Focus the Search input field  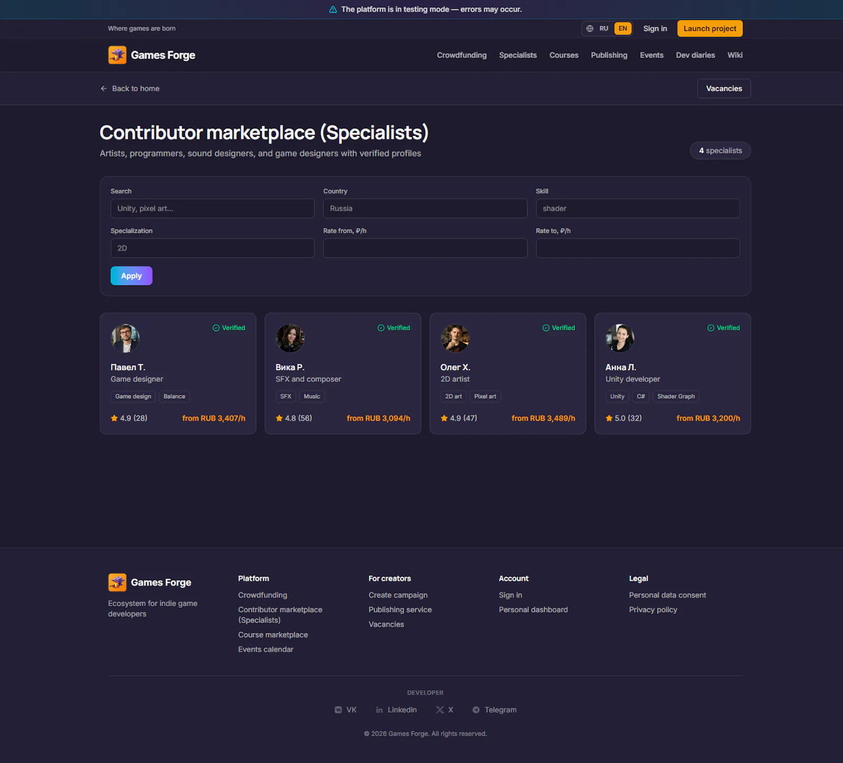click(212, 209)
